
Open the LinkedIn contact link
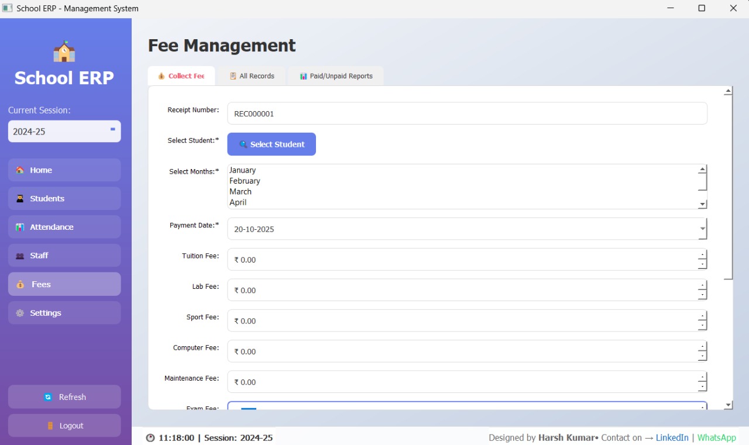[672, 437]
